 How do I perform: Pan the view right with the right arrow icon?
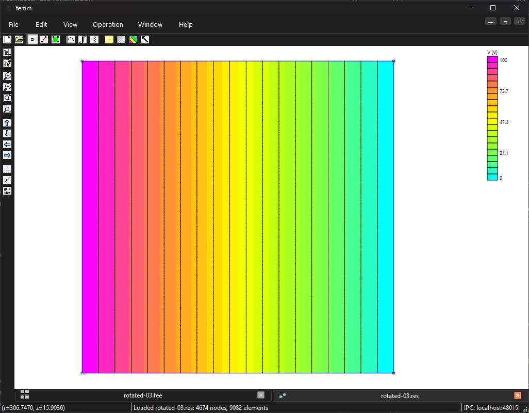(x=7, y=155)
